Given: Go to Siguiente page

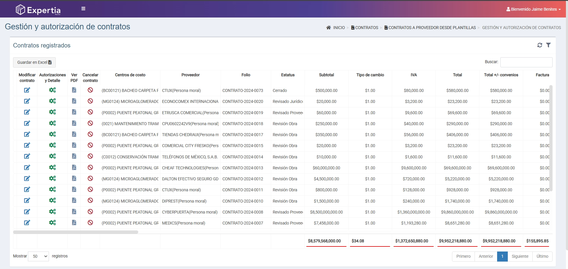Looking at the screenshot, I should (x=520, y=256).
